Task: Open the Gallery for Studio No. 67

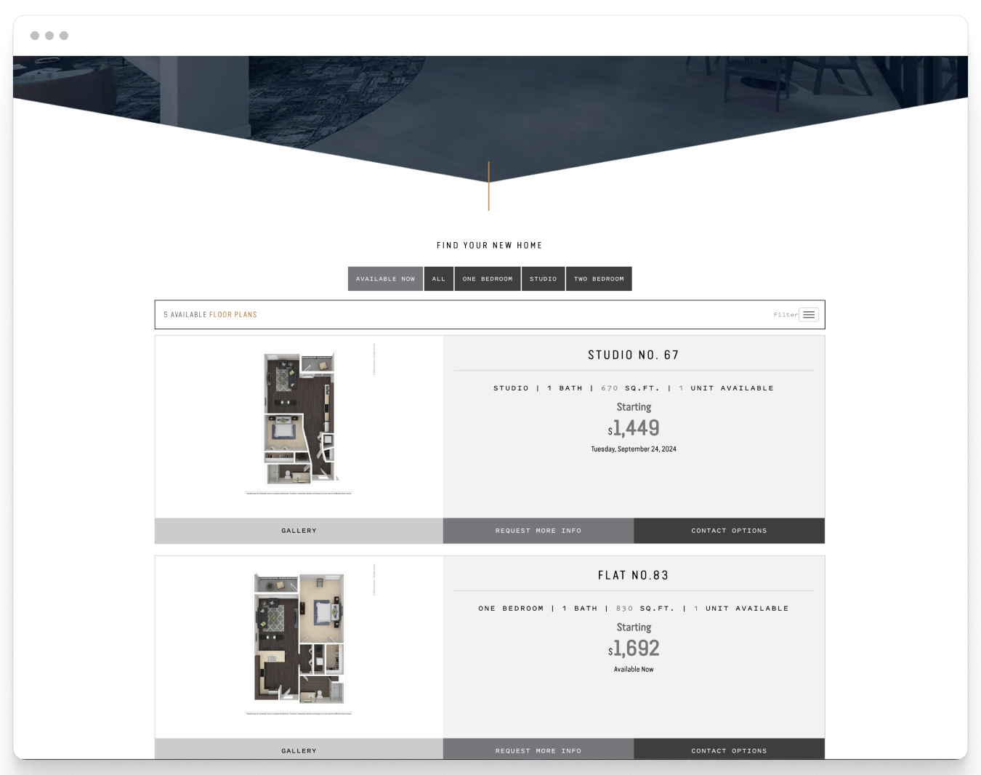Action: coord(299,531)
